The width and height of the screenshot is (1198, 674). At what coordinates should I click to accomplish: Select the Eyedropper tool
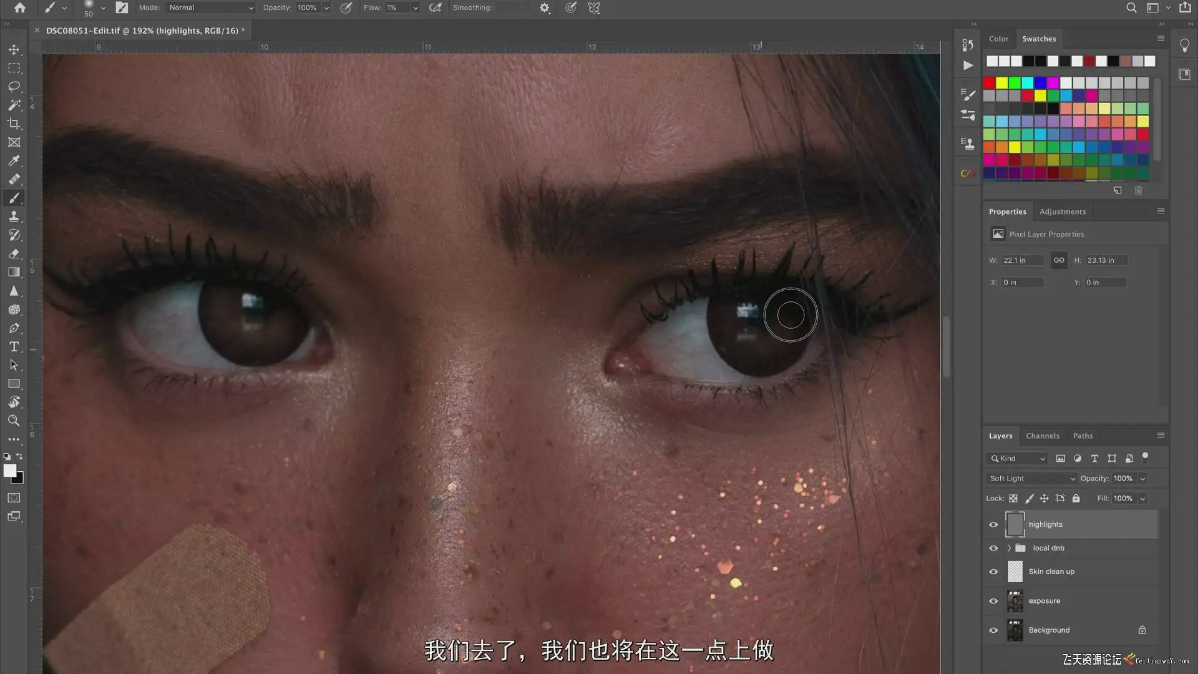coord(14,161)
